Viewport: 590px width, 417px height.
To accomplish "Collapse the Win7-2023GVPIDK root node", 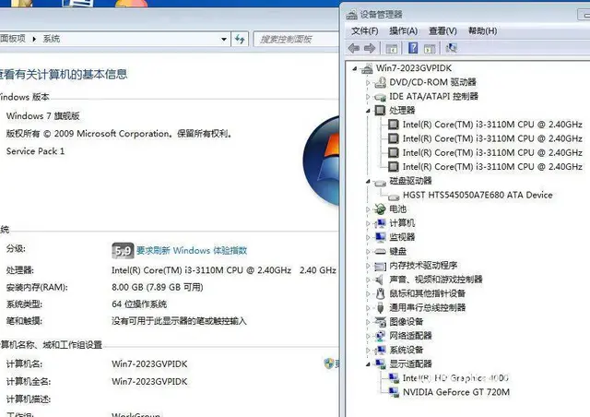I will tap(354, 68).
